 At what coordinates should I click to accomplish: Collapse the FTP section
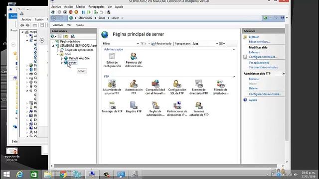(234, 77)
